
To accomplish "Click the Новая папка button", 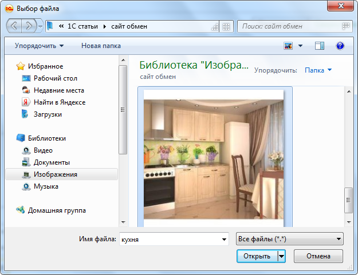I will tap(101, 45).
